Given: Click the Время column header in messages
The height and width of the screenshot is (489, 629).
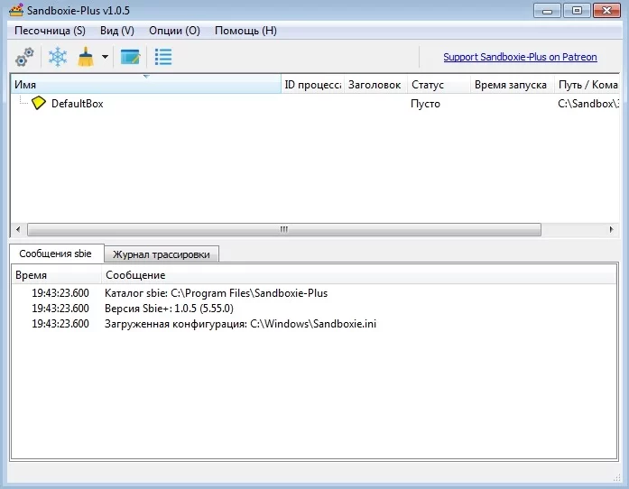Looking at the screenshot, I should 57,275.
